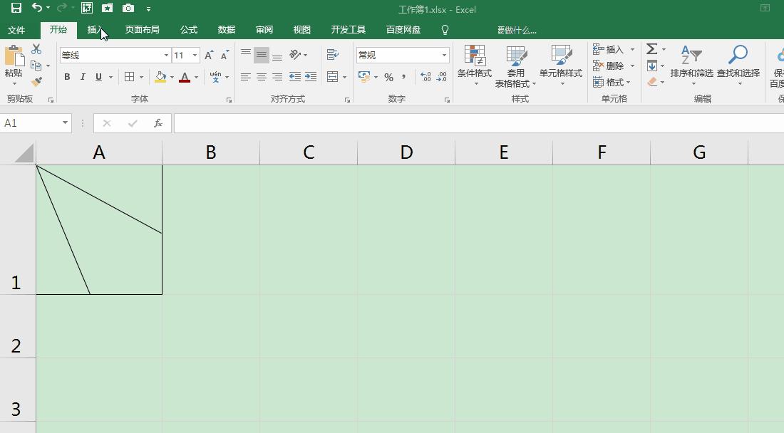Click the AutoSum Σ icon
Screen dimensions: 784x433
point(651,48)
